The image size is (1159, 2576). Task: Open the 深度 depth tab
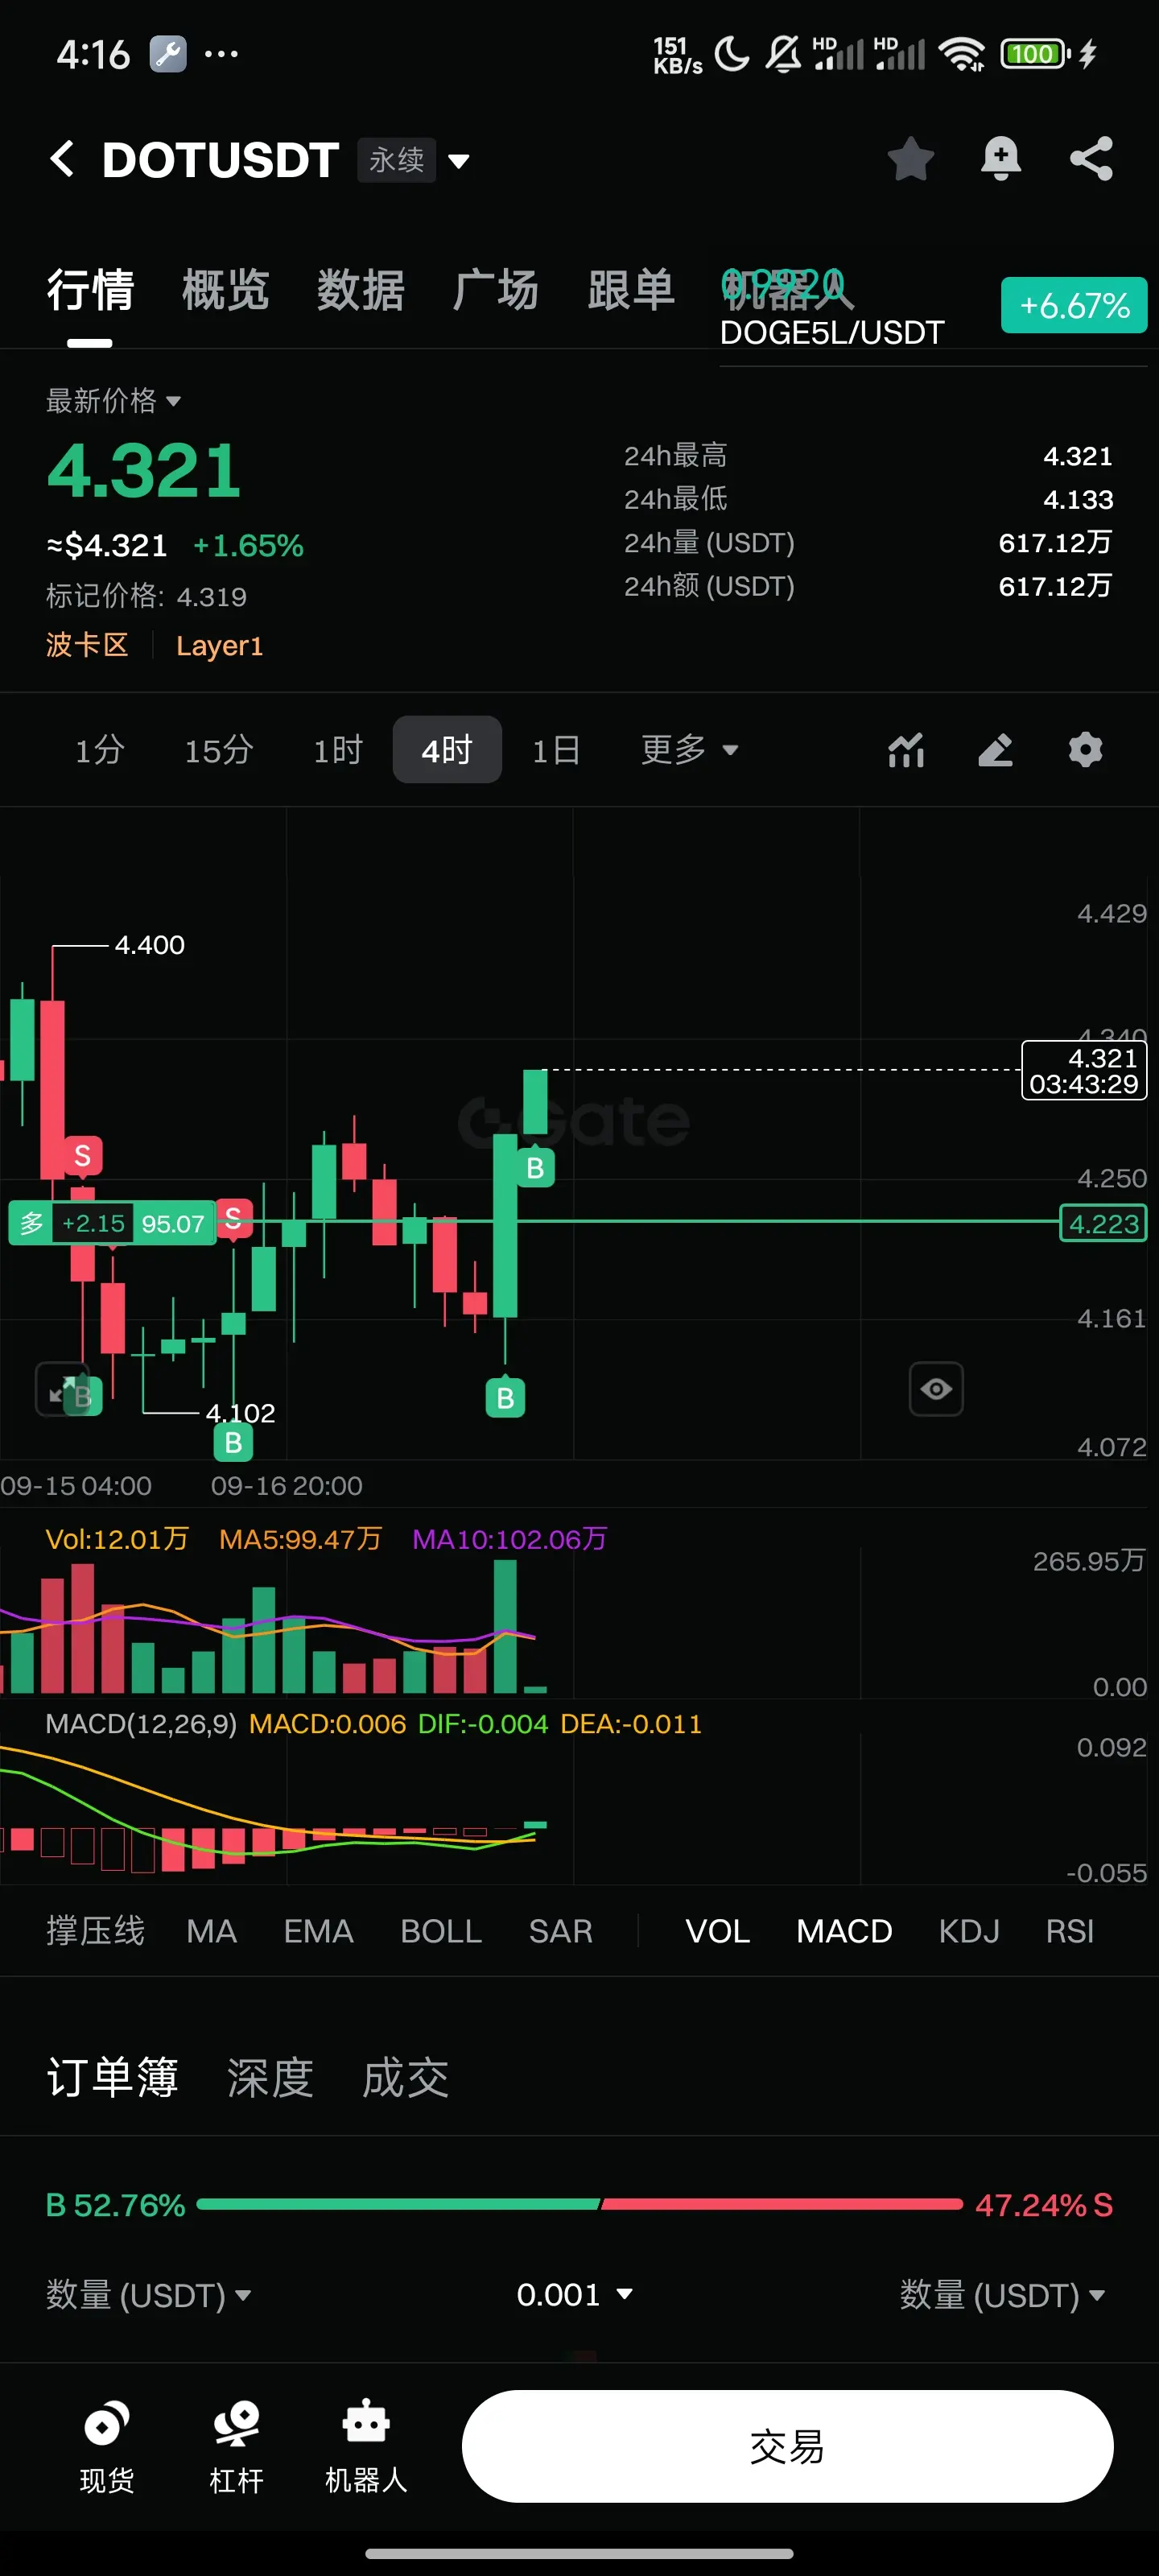tap(270, 2078)
